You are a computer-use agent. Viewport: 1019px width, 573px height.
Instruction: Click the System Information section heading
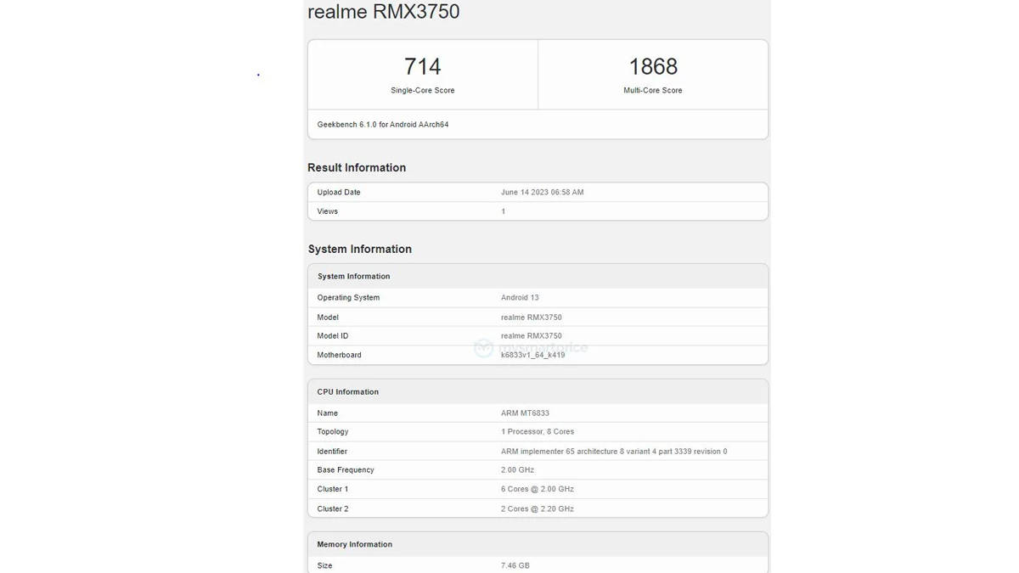[359, 250]
